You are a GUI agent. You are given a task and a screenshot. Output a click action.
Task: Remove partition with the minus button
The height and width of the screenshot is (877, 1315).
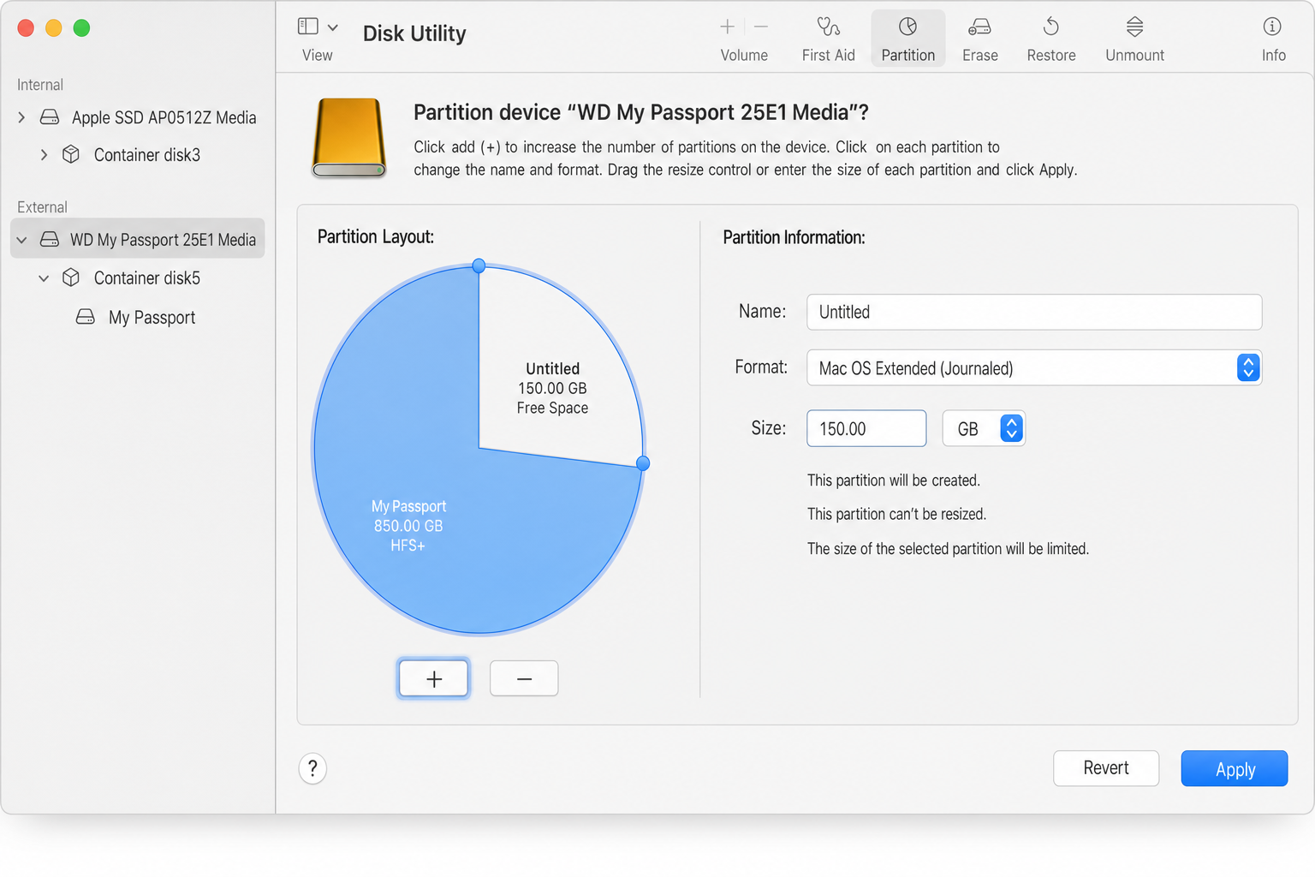coord(524,678)
